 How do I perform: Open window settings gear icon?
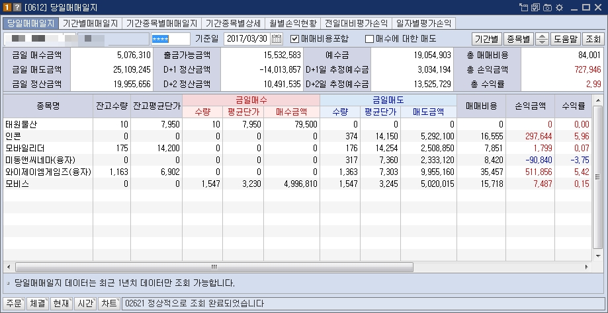click(x=559, y=7)
